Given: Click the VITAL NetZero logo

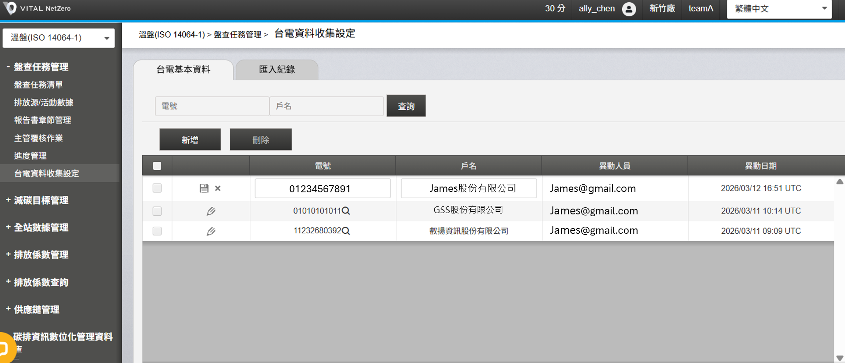Looking at the screenshot, I should coord(10,8).
